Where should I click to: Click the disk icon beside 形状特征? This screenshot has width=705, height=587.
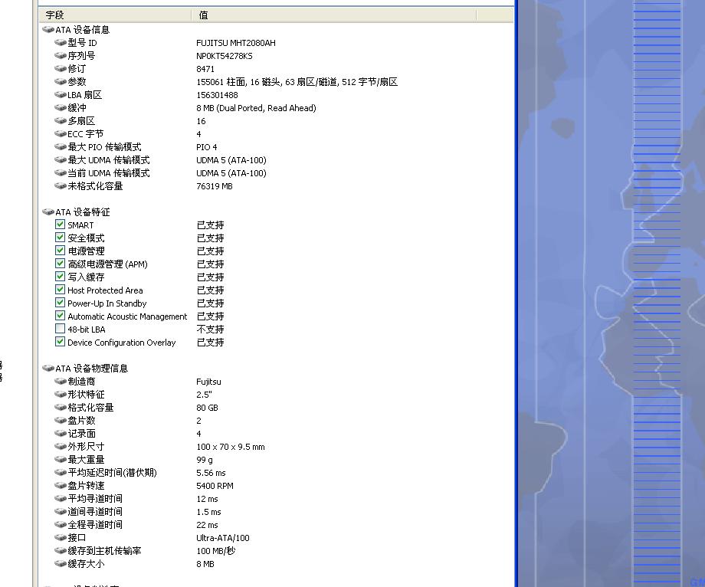click(x=61, y=395)
